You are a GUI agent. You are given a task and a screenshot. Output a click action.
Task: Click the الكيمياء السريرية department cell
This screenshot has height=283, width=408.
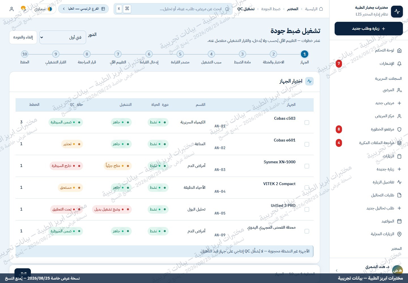coord(193,122)
